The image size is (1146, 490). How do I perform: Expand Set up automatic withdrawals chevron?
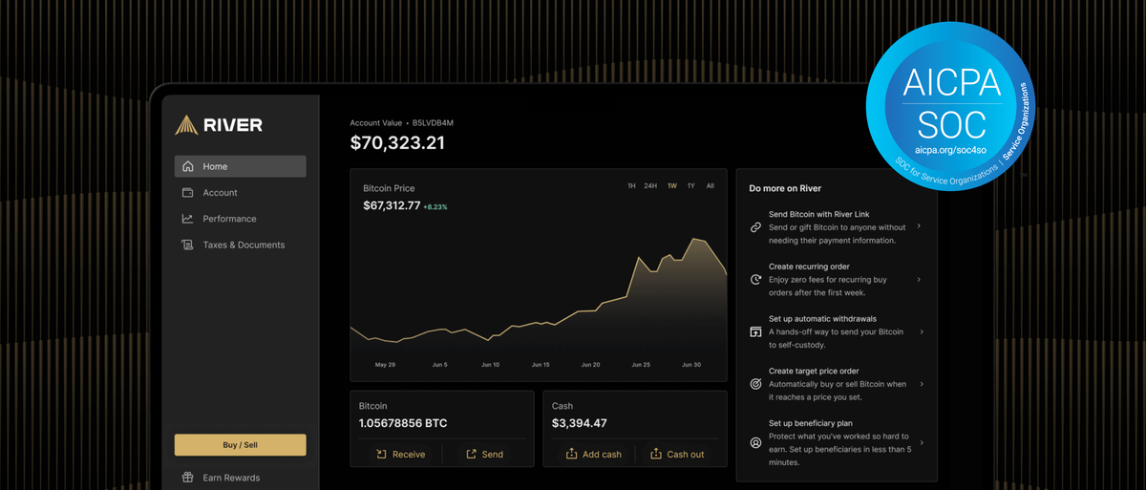coord(922,331)
